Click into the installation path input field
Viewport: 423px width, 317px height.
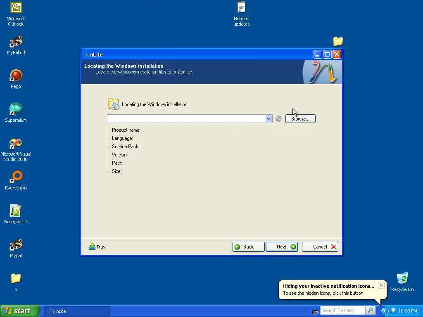186,118
